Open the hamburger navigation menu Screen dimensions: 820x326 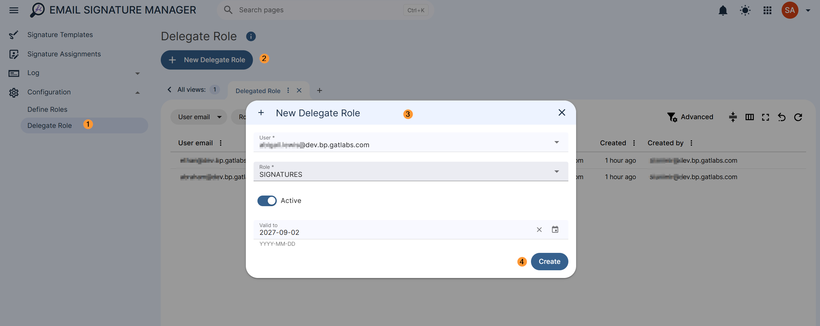(14, 10)
